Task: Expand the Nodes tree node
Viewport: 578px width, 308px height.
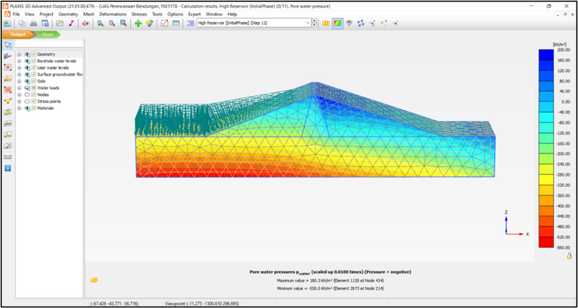Action: [x=19, y=95]
